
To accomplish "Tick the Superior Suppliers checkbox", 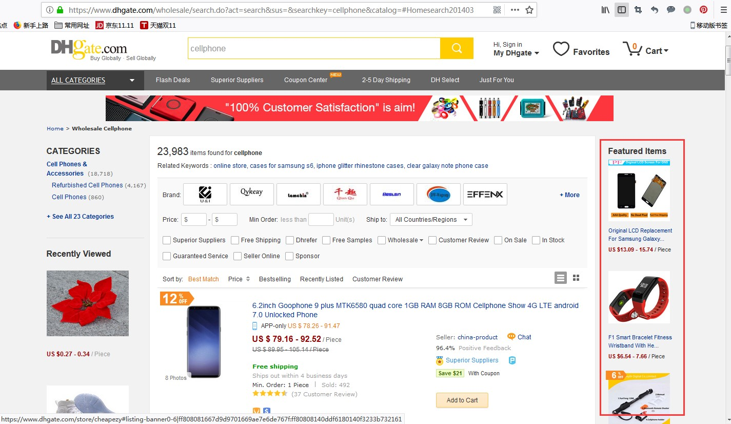I will (167, 240).
